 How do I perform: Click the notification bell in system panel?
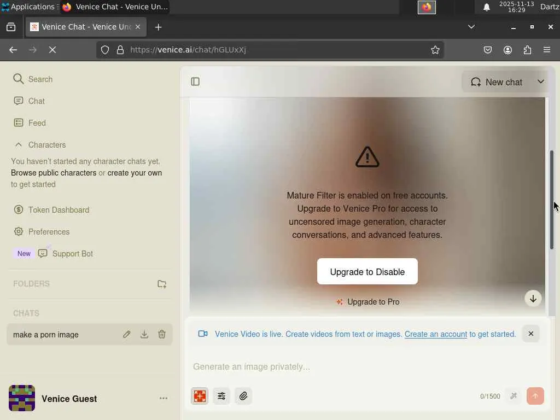(x=486, y=7)
